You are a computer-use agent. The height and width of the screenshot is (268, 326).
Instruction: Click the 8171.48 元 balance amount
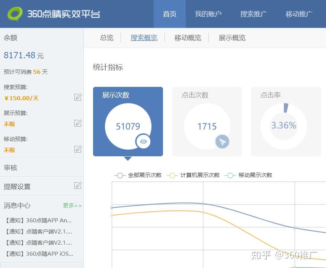[24, 55]
